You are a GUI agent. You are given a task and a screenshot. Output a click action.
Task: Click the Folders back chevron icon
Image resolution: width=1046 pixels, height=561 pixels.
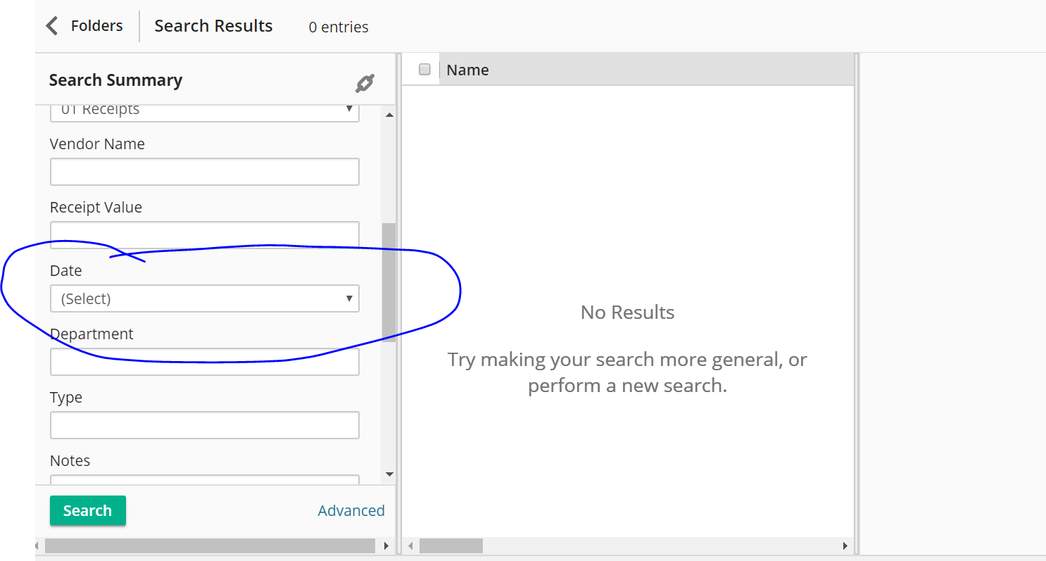click(x=51, y=26)
